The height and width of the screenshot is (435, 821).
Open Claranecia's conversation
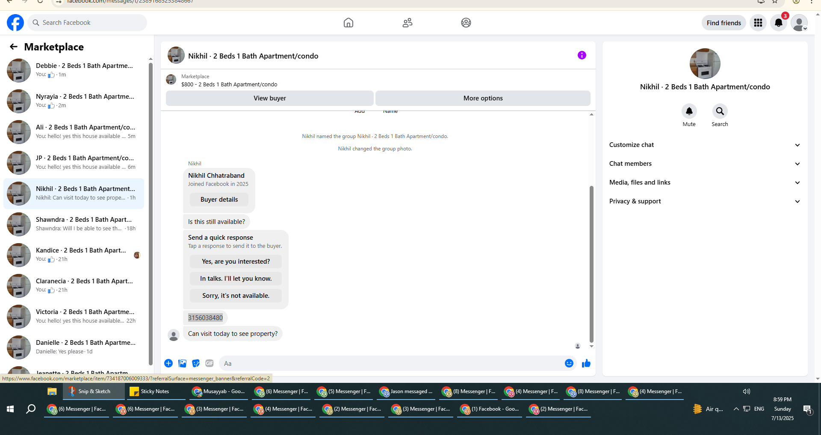[74, 286]
